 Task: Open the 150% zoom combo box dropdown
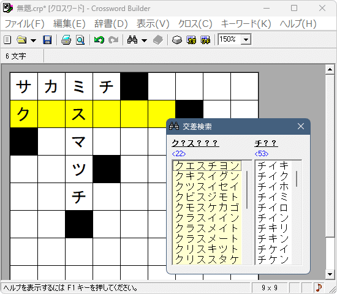pos(246,40)
